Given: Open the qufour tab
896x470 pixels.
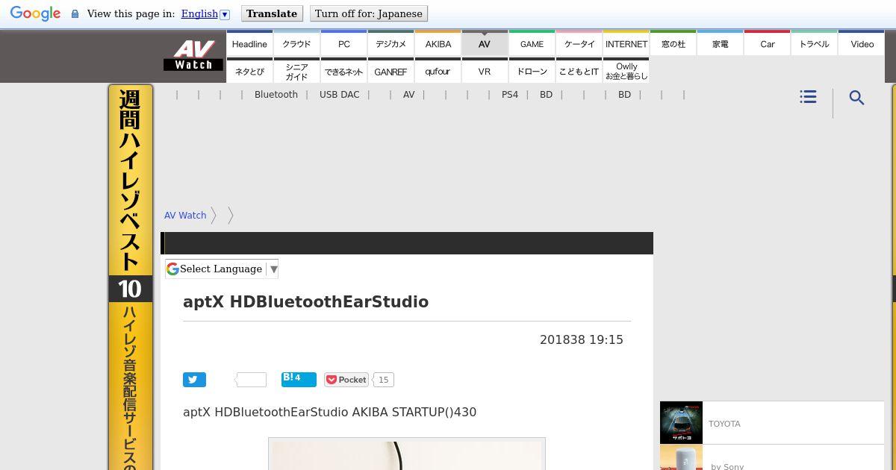Looking at the screenshot, I should pos(438,71).
